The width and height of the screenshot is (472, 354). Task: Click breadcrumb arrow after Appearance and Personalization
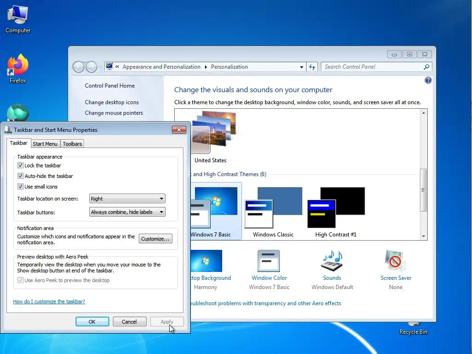[206, 67]
